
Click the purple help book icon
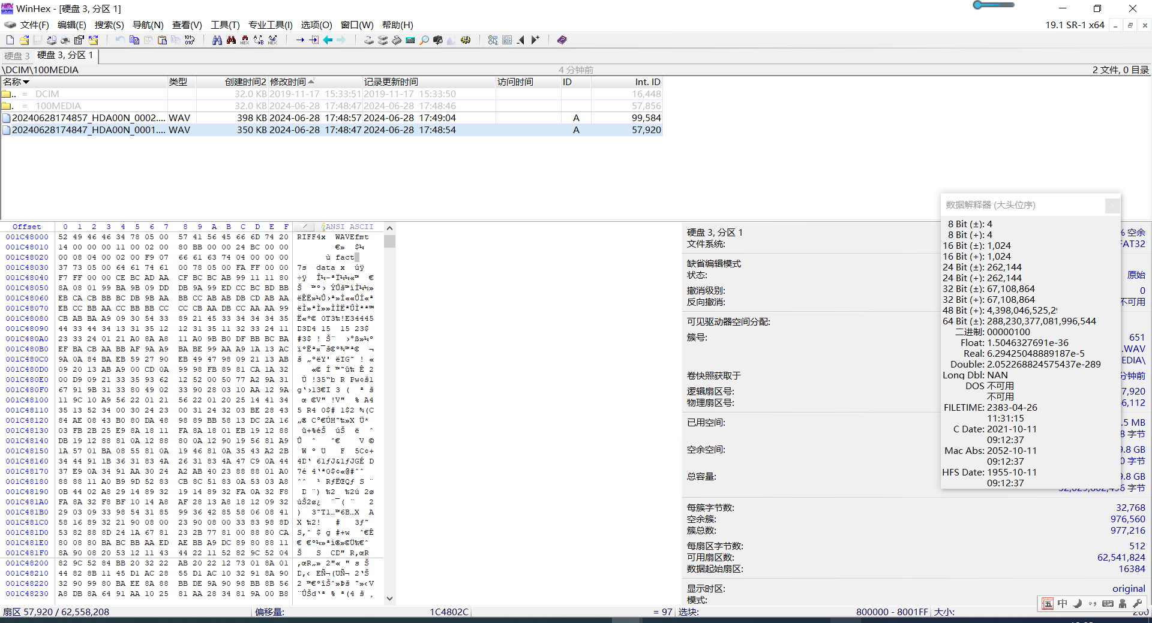562,40
